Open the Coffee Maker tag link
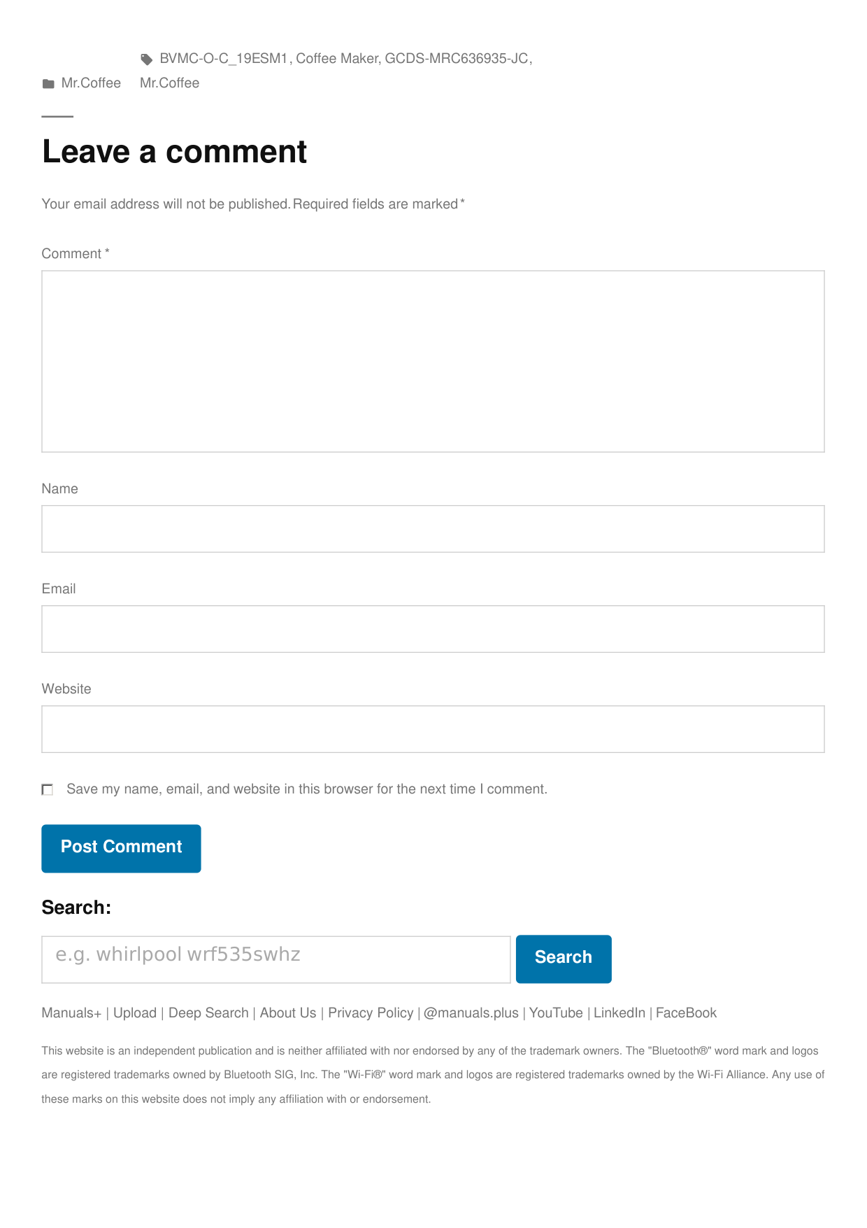The height and width of the screenshot is (1228, 867). tap(337, 59)
